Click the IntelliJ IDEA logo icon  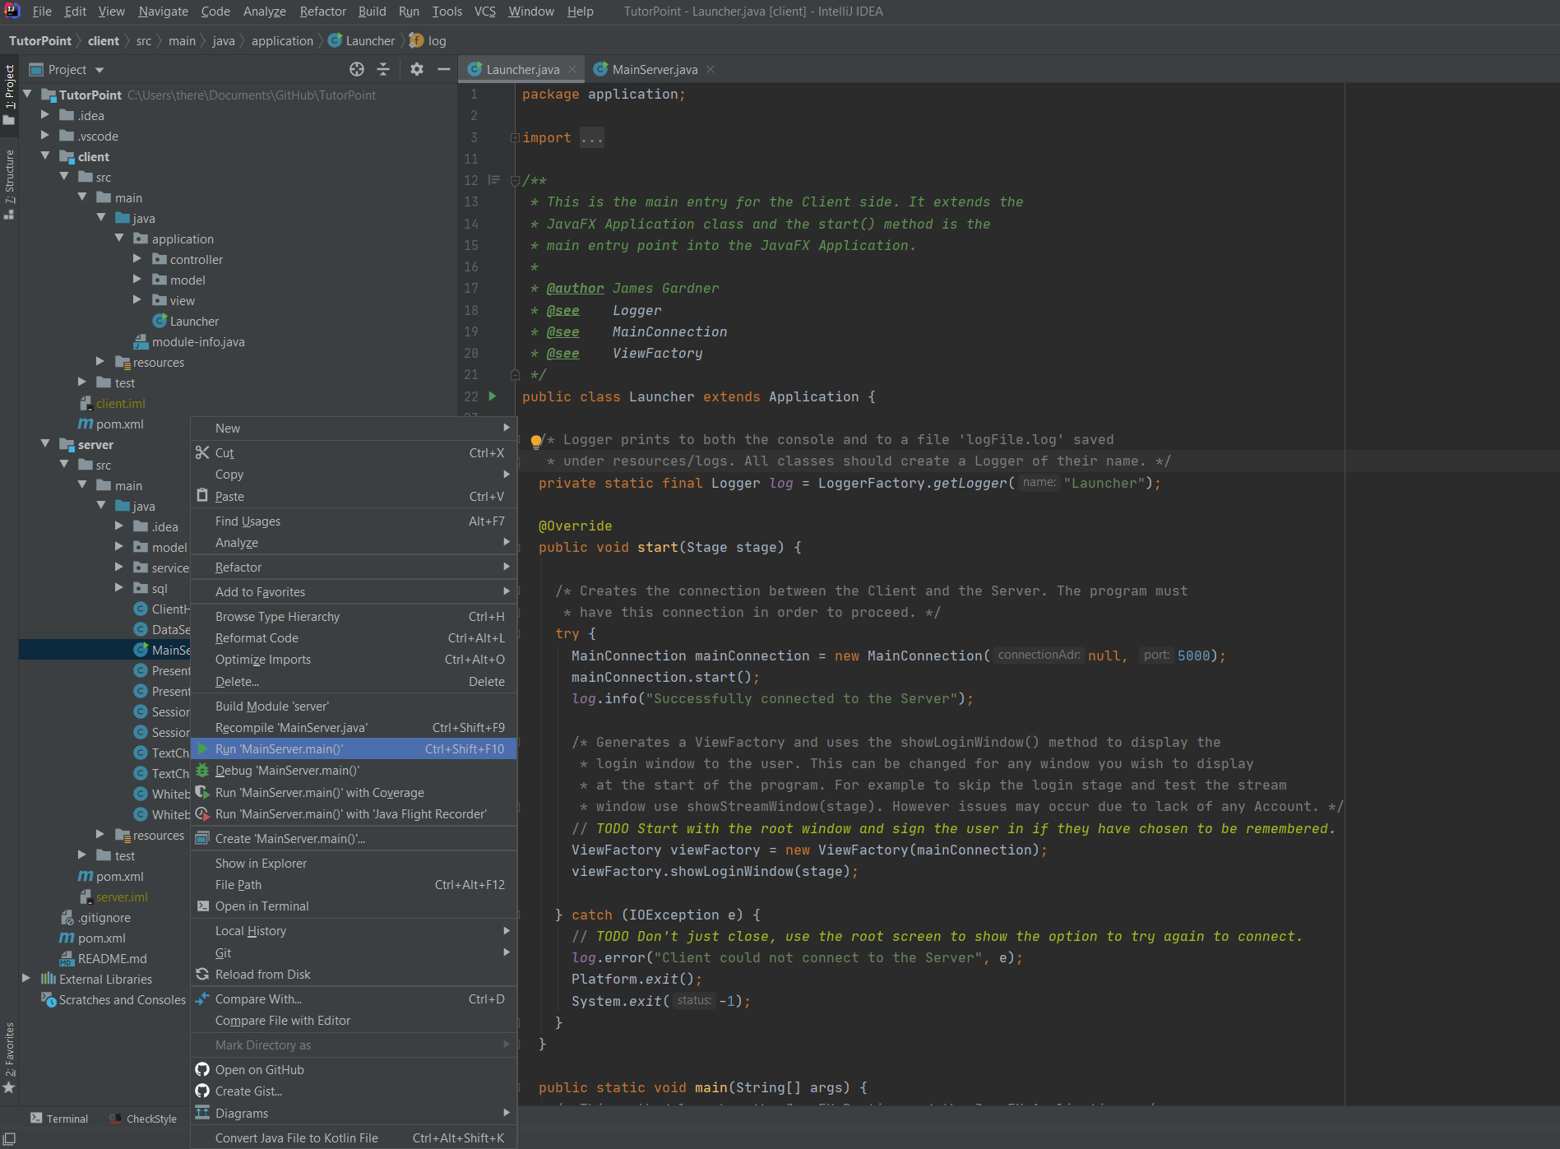click(x=12, y=11)
